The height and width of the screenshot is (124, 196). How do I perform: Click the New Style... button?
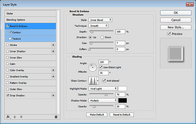point(176,27)
